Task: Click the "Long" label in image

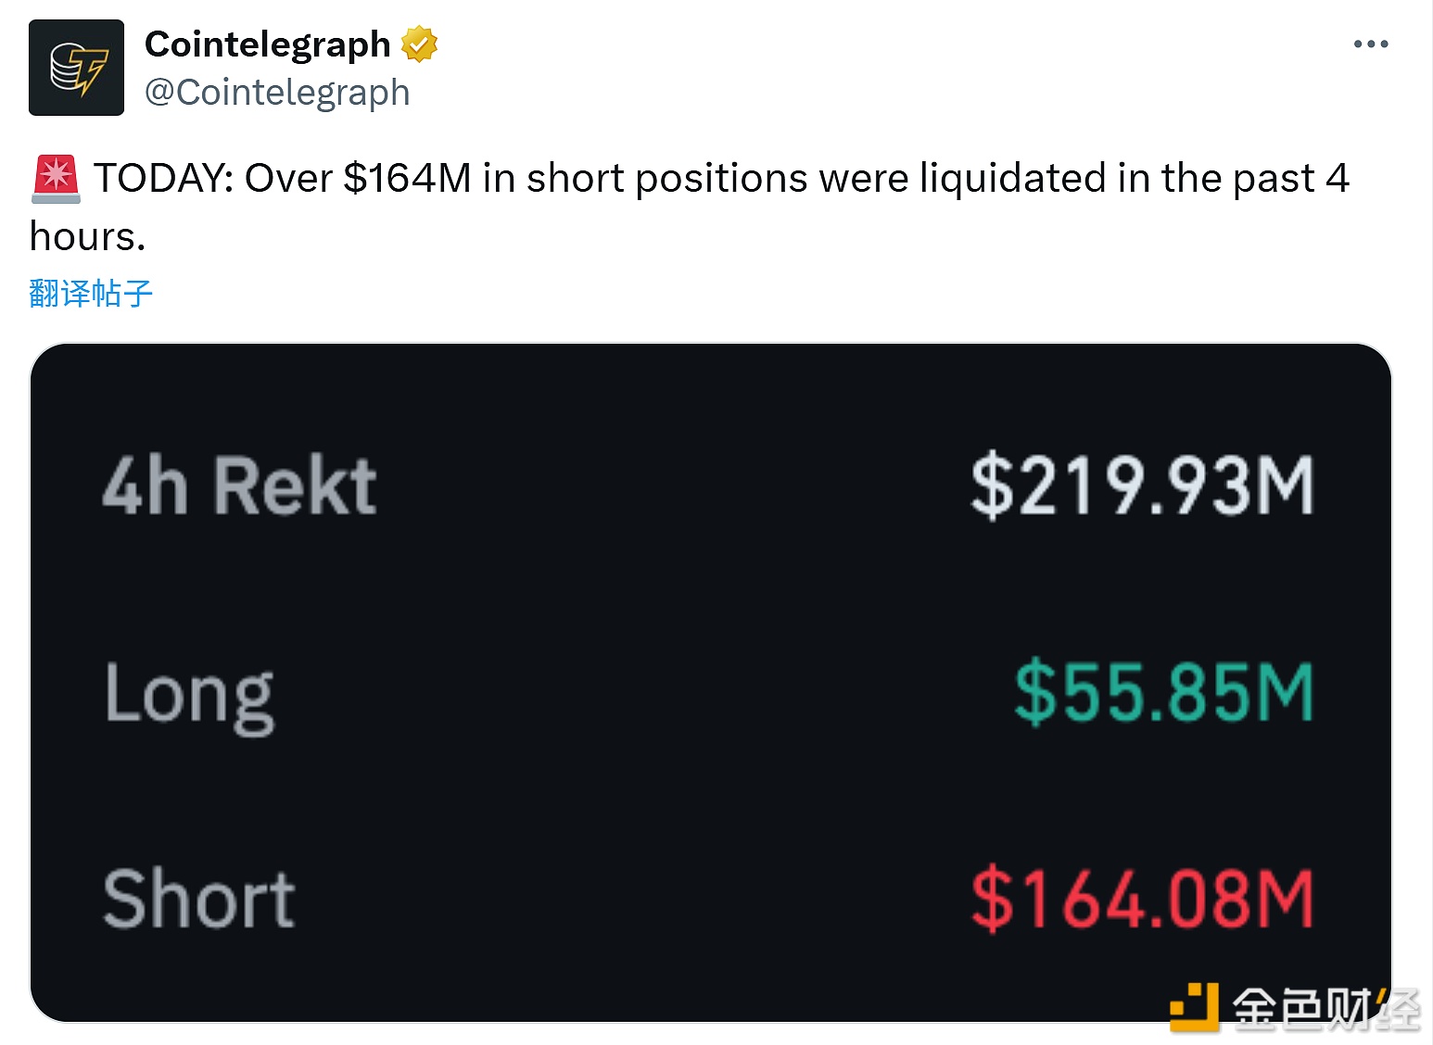Action: click(189, 694)
